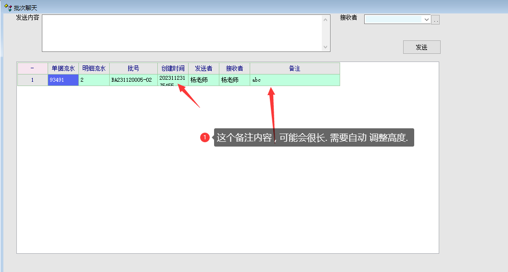The height and width of the screenshot is (272, 508).
Task: Click the up arrow of message box scrollbar
Action: pos(326,20)
